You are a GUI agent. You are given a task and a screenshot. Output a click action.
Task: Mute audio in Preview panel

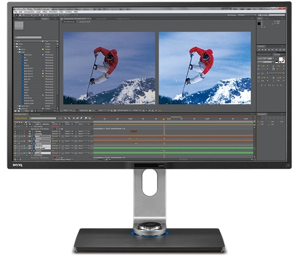(276, 50)
